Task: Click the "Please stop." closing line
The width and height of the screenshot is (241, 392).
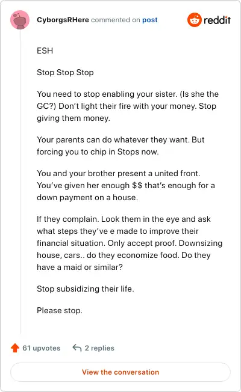Action: [60, 310]
